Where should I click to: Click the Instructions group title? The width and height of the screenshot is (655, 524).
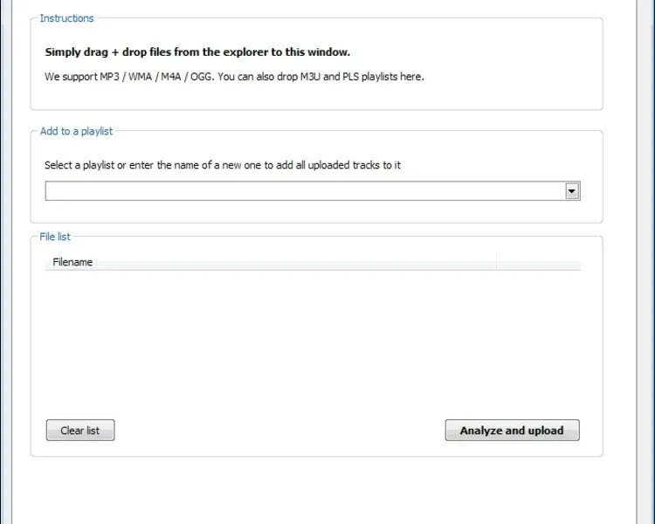pos(67,18)
